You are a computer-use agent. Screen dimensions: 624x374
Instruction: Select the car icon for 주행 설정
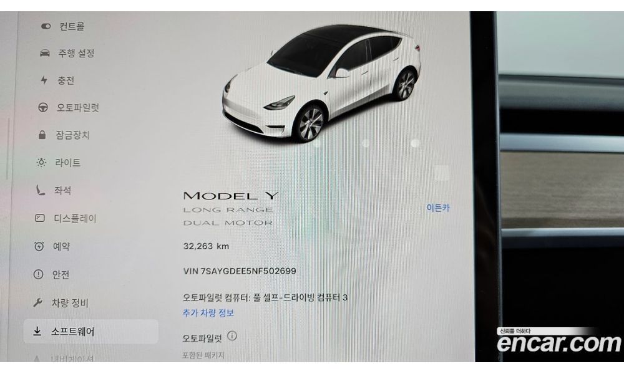pyautogui.click(x=44, y=53)
